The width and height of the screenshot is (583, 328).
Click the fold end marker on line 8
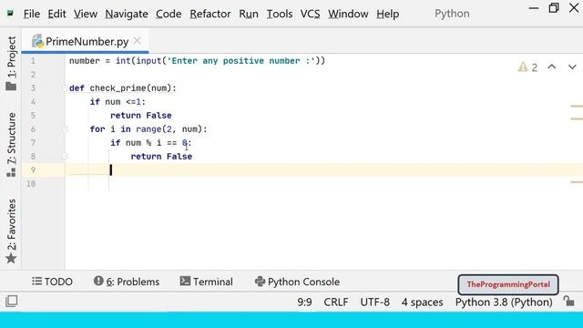pyautogui.click(x=65, y=156)
